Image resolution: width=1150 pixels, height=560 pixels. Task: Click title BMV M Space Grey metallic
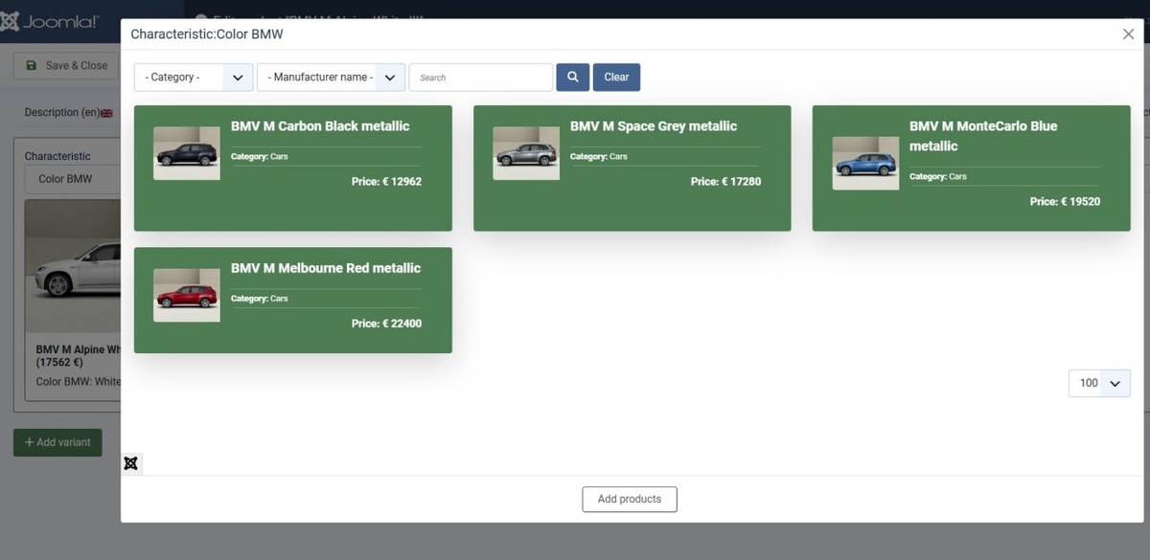[654, 126]
